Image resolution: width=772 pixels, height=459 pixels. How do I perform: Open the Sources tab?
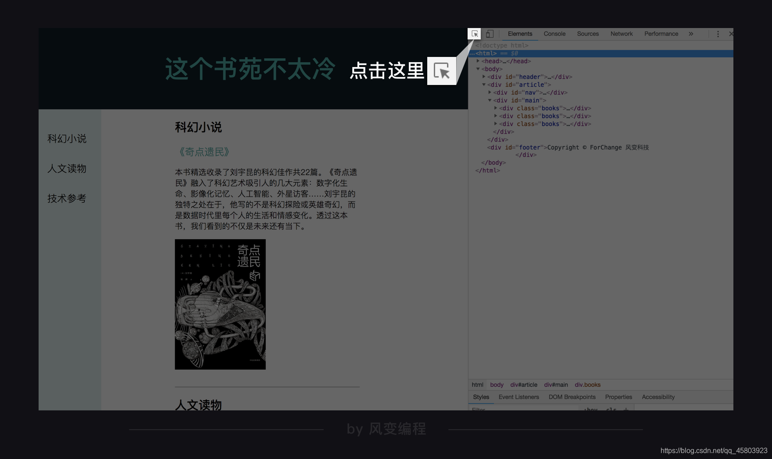588,34
